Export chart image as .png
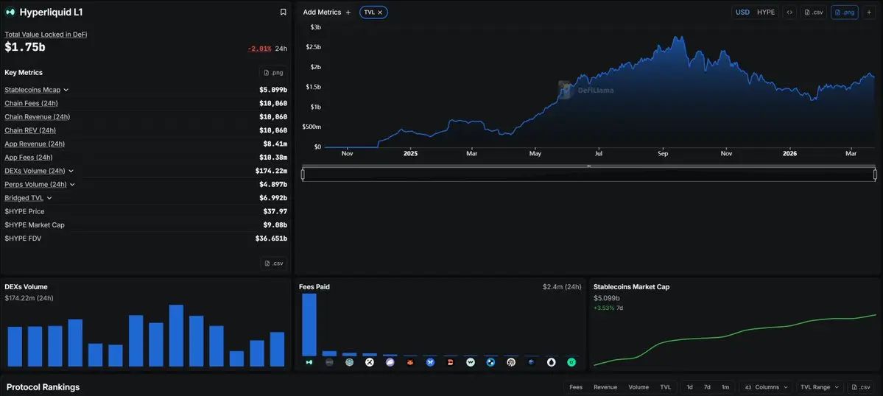The image size is (883, 396). click(x=845, y=12)
